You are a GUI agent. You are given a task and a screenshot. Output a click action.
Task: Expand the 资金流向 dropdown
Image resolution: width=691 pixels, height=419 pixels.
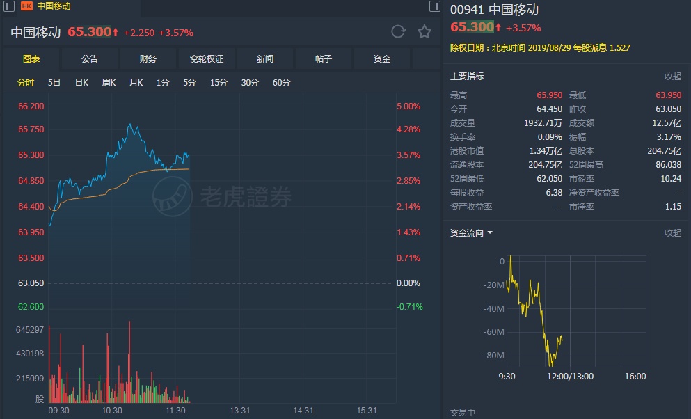tap(490, 233)
